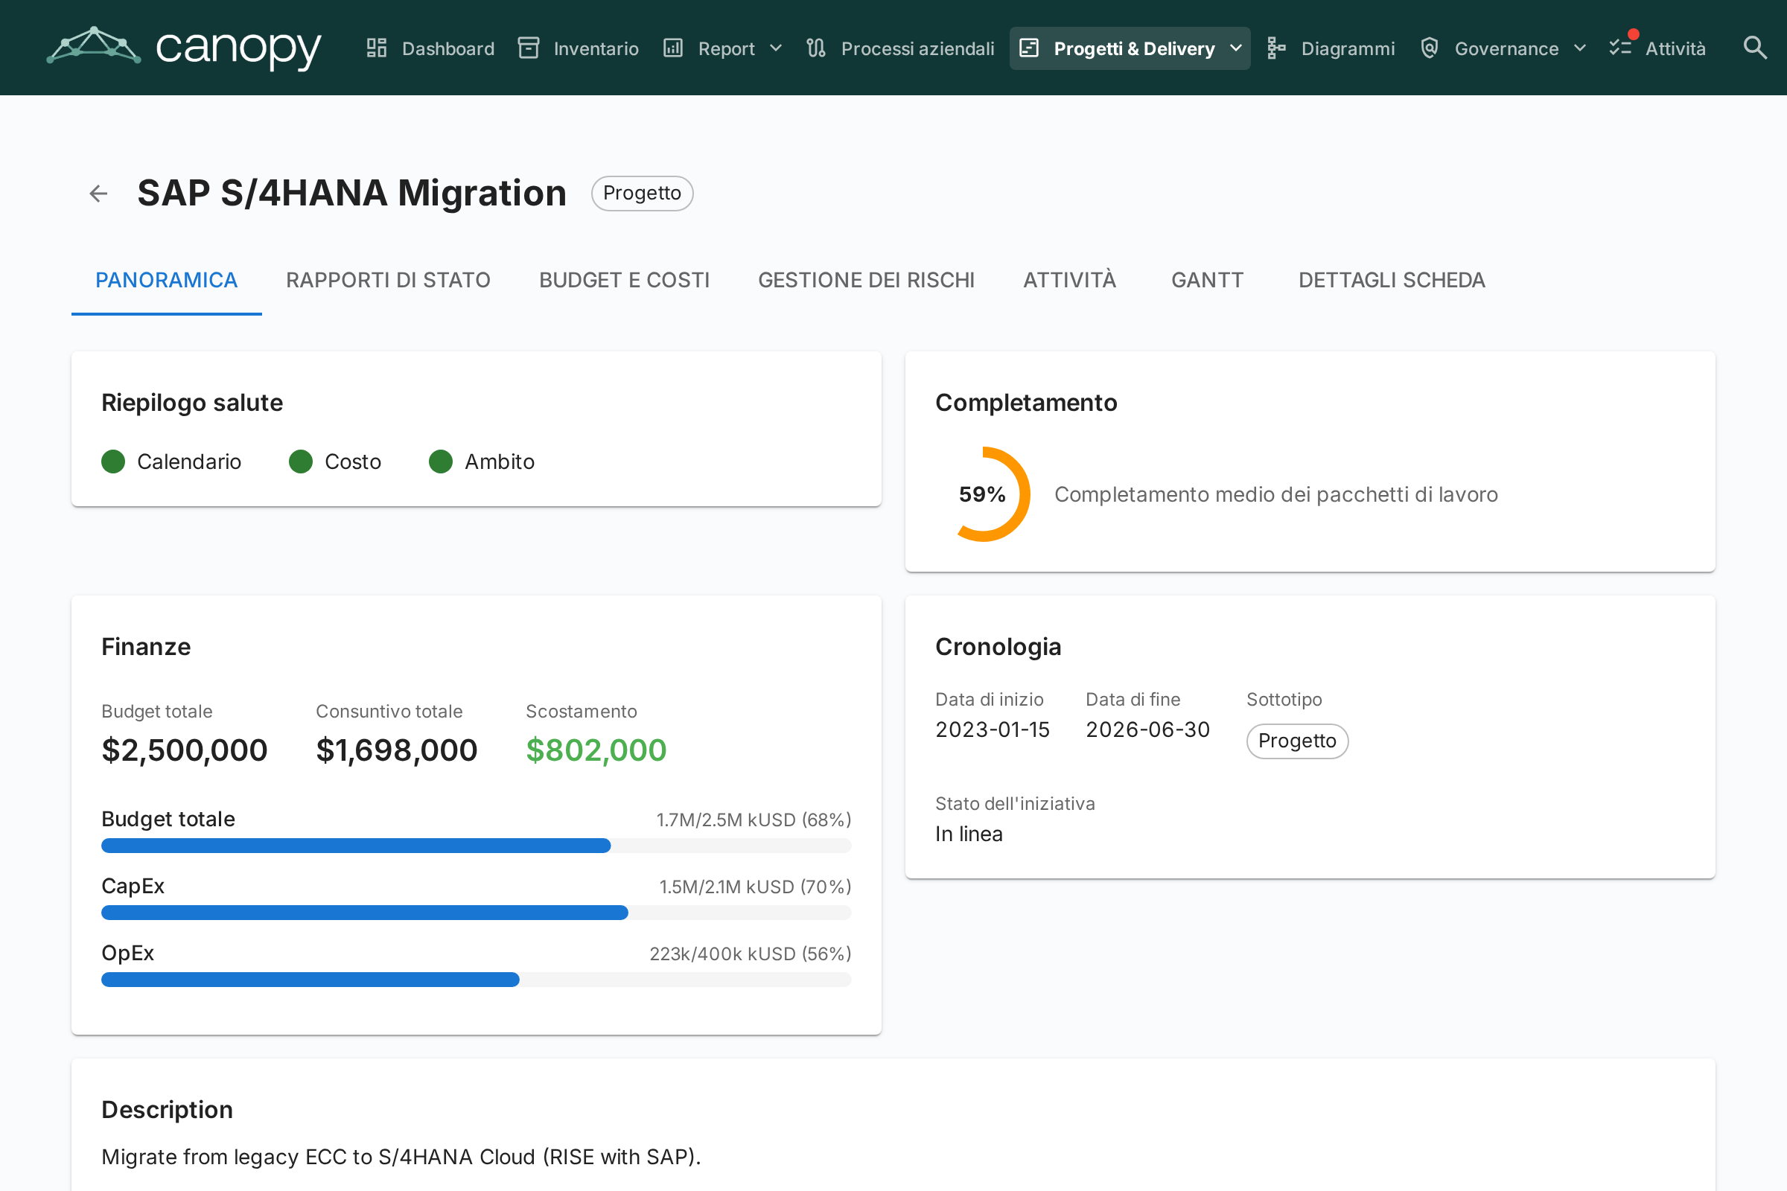Click the Canopy logo
The image size is (1787, 1191).
click(x=185, y=47)
